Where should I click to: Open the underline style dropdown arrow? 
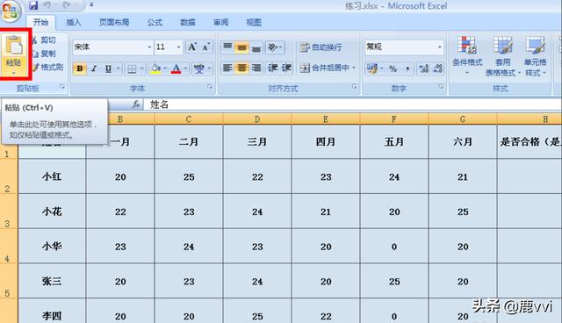point(118,68)
